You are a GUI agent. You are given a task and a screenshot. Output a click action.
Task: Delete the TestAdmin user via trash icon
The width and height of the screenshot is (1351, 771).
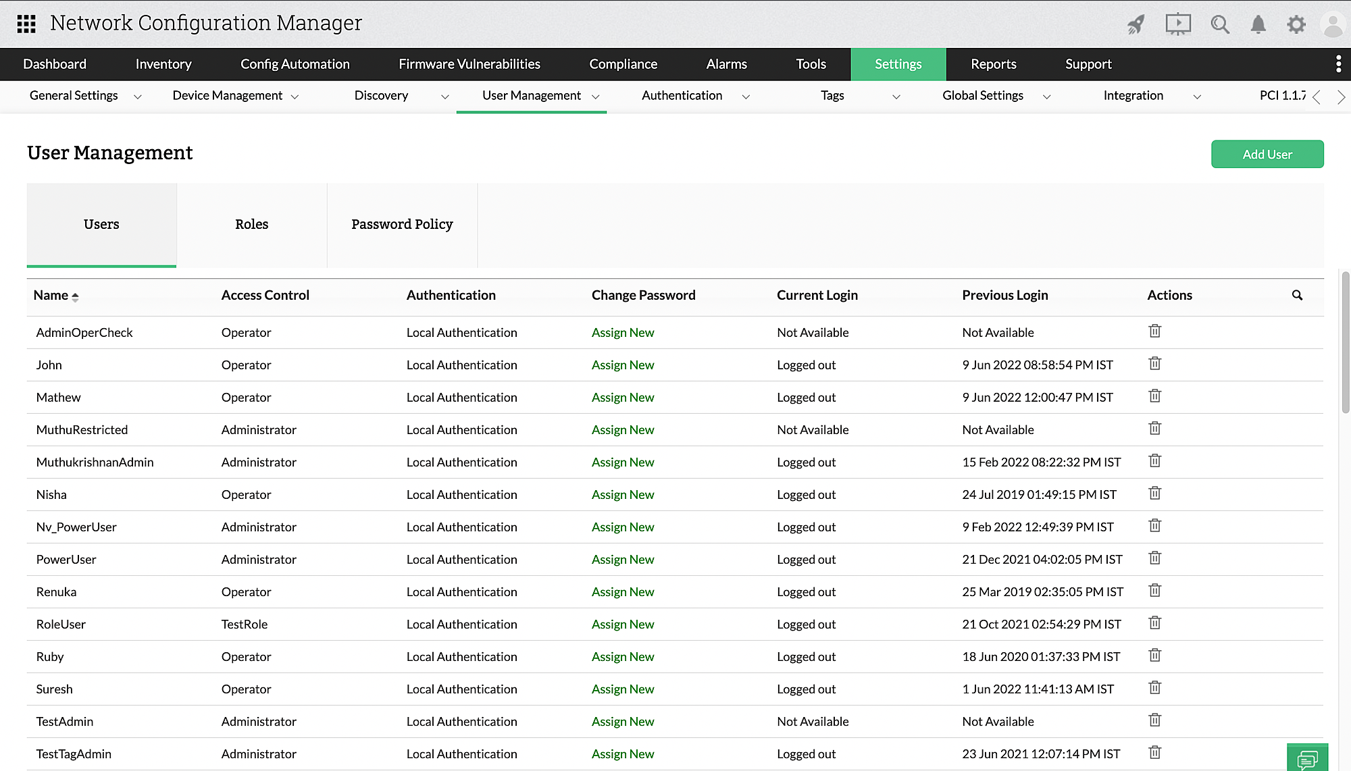tap(1154, 720)
